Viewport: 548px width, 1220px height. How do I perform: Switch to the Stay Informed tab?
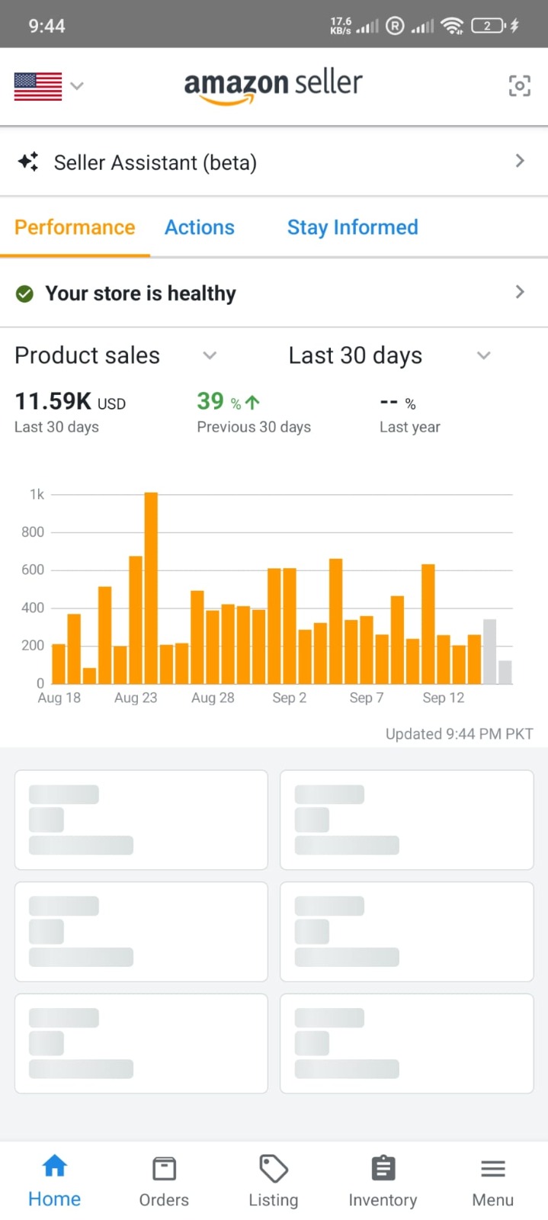(352, 227)
